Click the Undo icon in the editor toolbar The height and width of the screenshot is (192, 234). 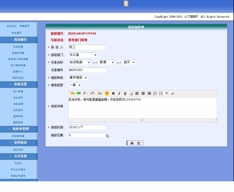pyautogui.click(x=73, y=94)
